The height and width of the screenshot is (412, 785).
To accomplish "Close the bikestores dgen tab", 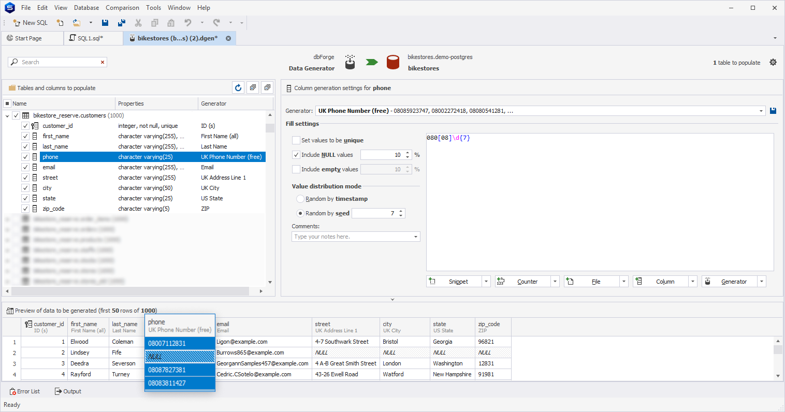I will point(228,38).
